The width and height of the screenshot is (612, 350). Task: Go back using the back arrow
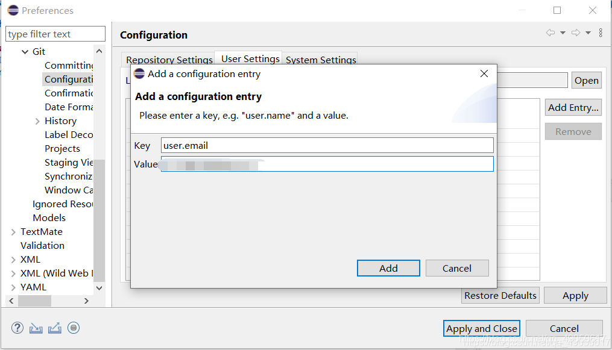pyautogui.click(x=550, y=33)
